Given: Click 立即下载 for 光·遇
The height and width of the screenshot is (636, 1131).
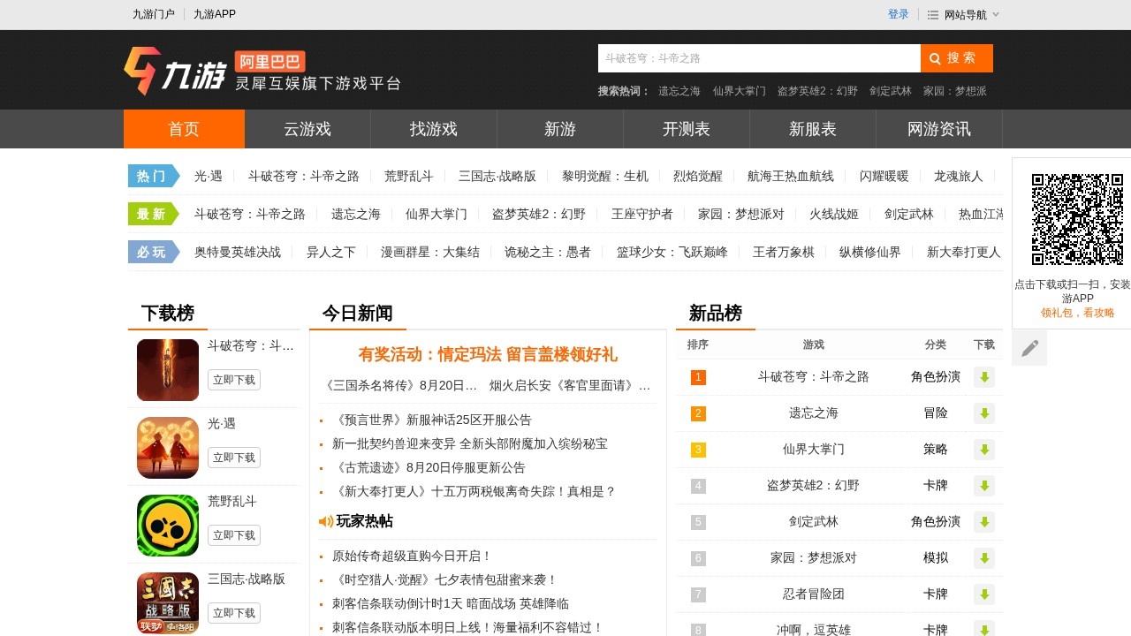Looking at the screenshot, I should (234, 458).
